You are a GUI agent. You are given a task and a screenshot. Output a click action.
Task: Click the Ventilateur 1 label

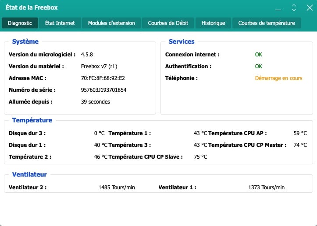click(x=177, y=188)
